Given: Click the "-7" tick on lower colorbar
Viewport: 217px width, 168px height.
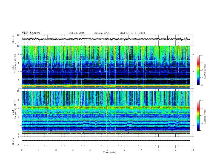Looking at the screenshot, I should (202, 131).
